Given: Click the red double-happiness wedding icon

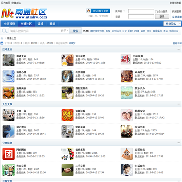Looking at the screenshot, I should (x=68, y=115).
